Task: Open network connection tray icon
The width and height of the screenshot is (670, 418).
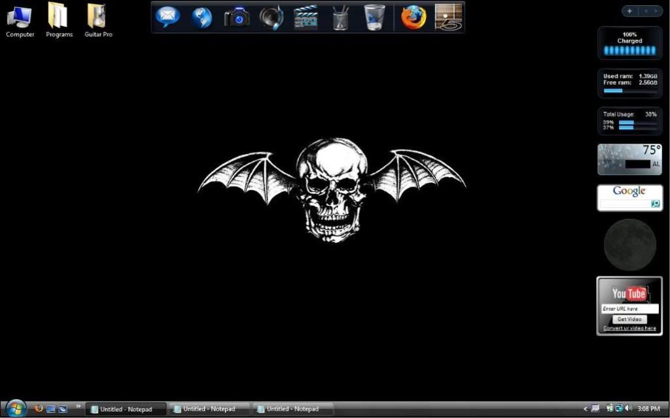Action: [x=619, y=409]
